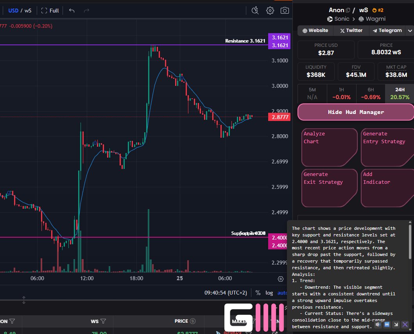This screenshot has width=414, height=334.
Task: Select the 24H timeframe tab
Action: coord(400,94)
